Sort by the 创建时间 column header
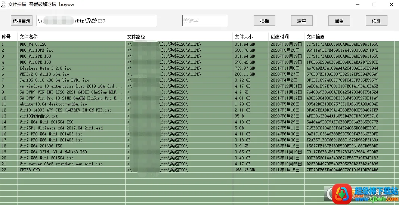 287,37
